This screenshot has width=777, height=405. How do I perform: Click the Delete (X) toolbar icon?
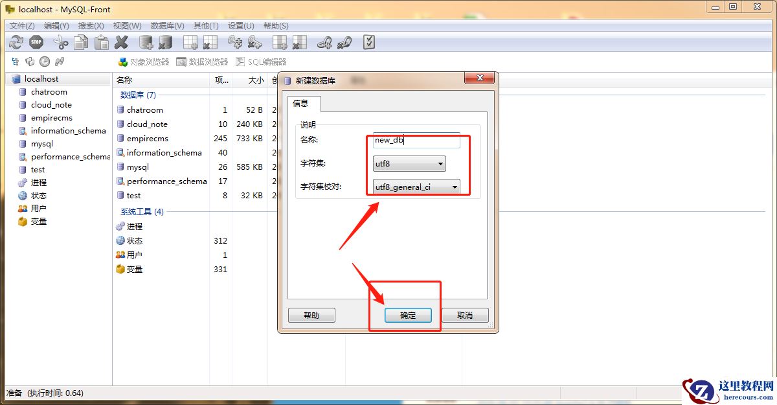(x=122, y=41)
